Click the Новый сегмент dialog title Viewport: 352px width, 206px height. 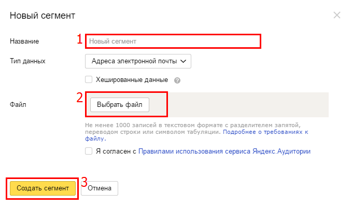point(43,16)
